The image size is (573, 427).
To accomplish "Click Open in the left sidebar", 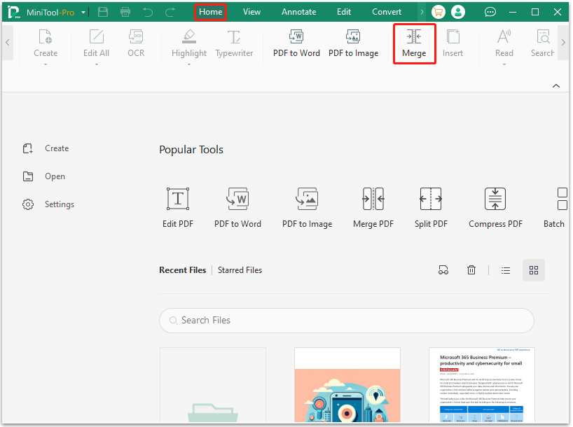I will point(44,176).
